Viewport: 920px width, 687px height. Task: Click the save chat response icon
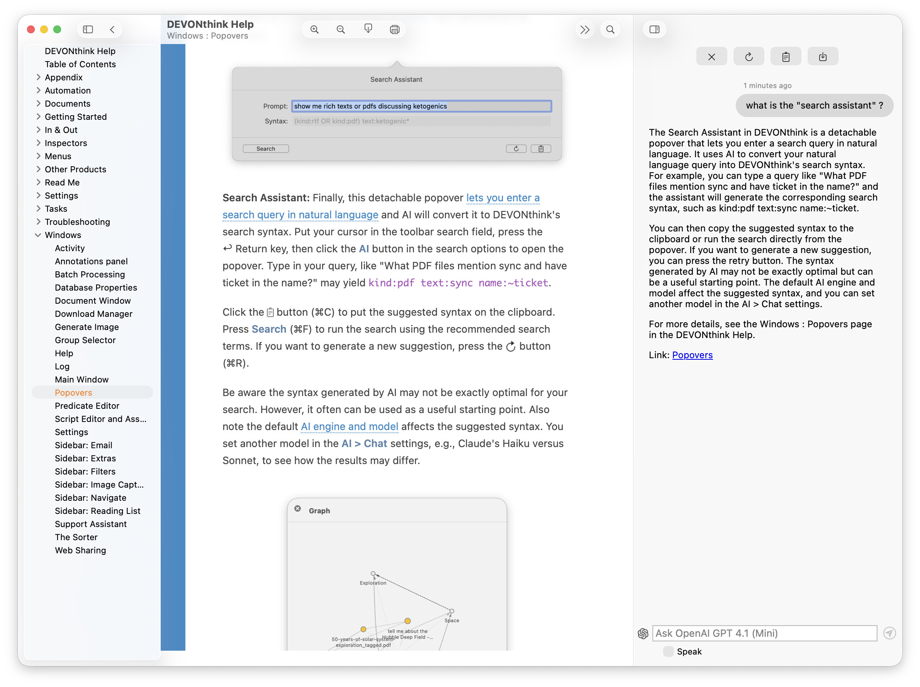tap(822, 56)
